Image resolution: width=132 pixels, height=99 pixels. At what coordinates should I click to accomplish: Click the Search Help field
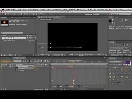coord(120,14)
